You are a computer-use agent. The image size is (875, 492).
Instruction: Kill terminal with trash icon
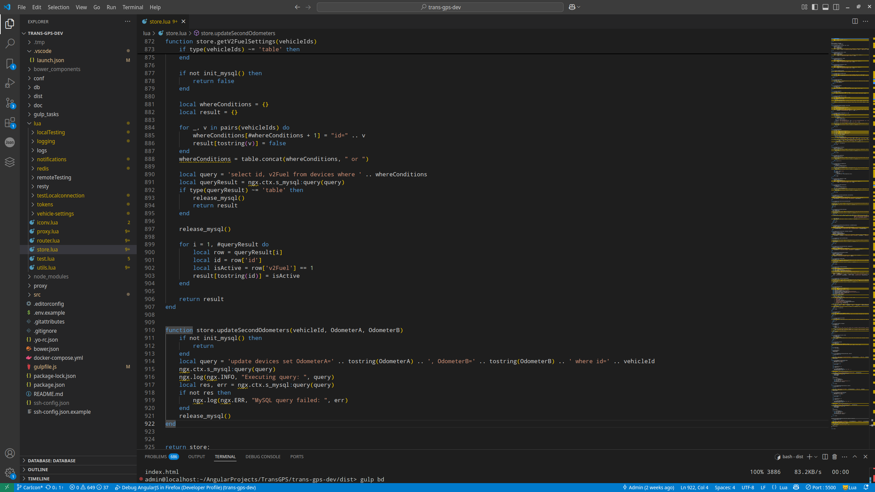[x=834, y=457]
